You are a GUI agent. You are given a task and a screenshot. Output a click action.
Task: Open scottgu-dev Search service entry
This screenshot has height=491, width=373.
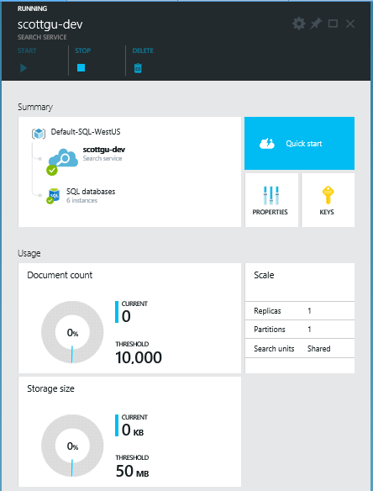pos(104,153)
